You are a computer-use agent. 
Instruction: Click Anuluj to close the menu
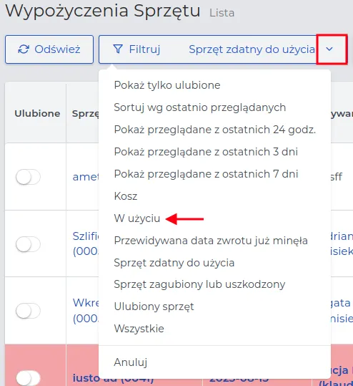click(131, 362)
